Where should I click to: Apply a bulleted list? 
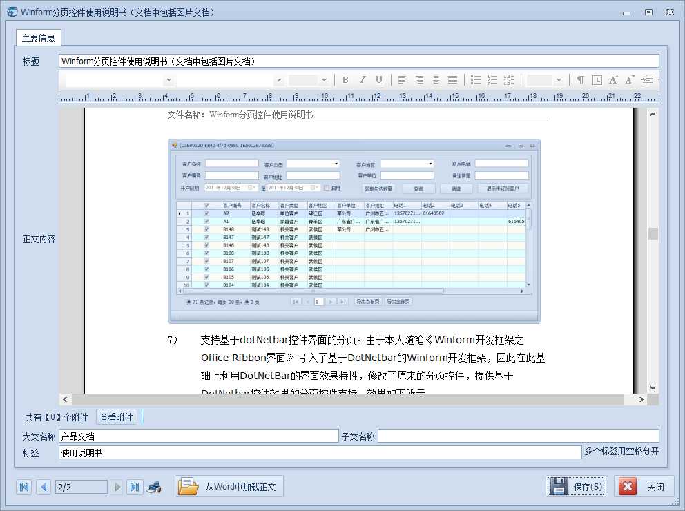(x=475, y=80)
